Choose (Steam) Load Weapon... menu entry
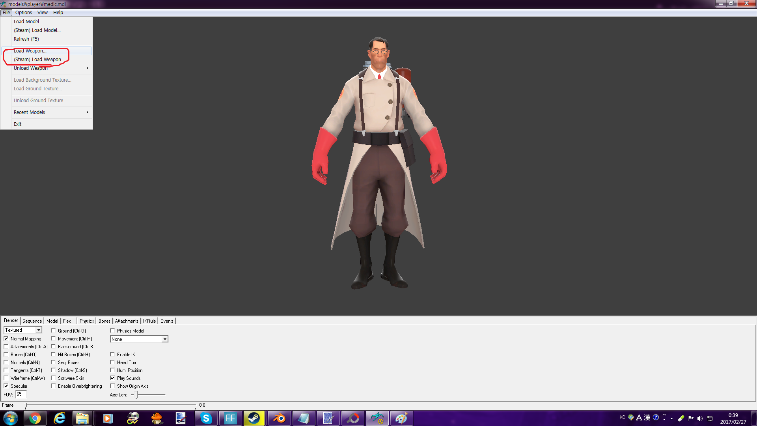 [38, 60]
